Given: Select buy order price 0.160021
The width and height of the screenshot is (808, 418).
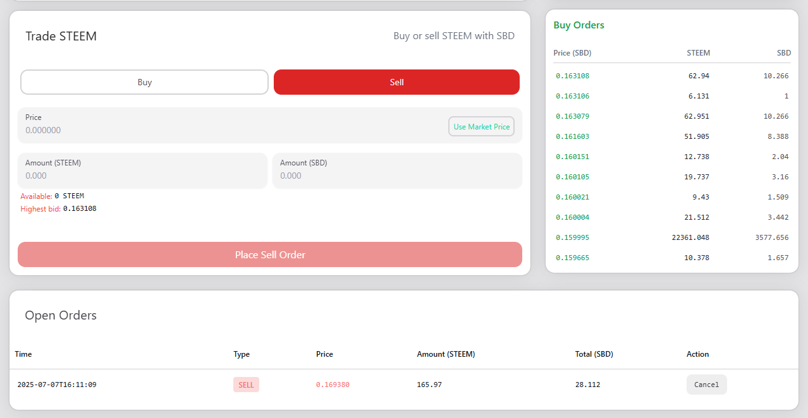Looking at the screenshot, I should (573, 197).
